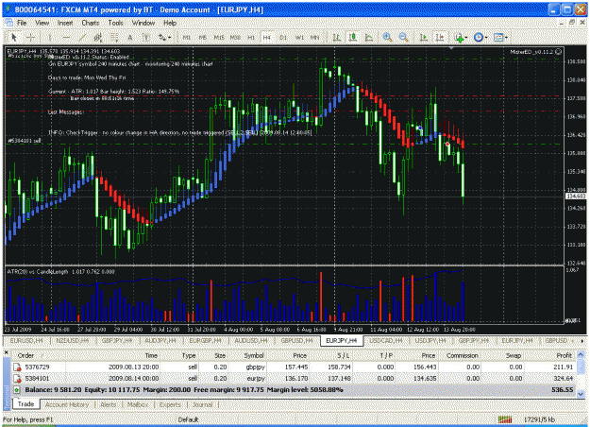Choose the Equidistant Channel tool
This screenshot has height=427, width=590.
point(98,37)
